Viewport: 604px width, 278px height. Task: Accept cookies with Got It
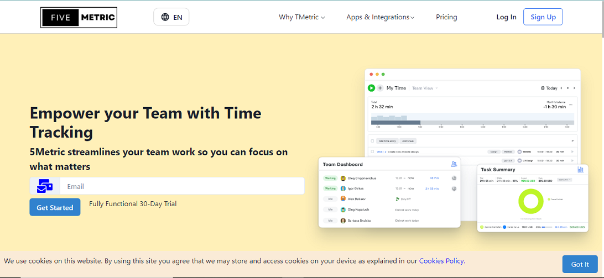(x=580, y=264)
